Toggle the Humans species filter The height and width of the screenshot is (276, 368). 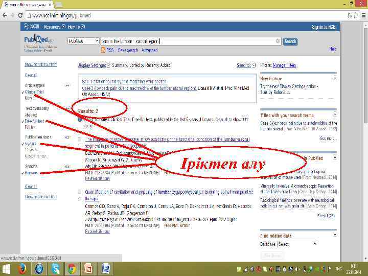(x=31, y=173)
